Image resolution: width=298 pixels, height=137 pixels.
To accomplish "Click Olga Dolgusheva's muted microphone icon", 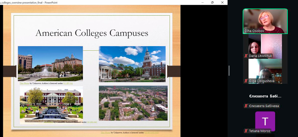I will tap(246, 81).
